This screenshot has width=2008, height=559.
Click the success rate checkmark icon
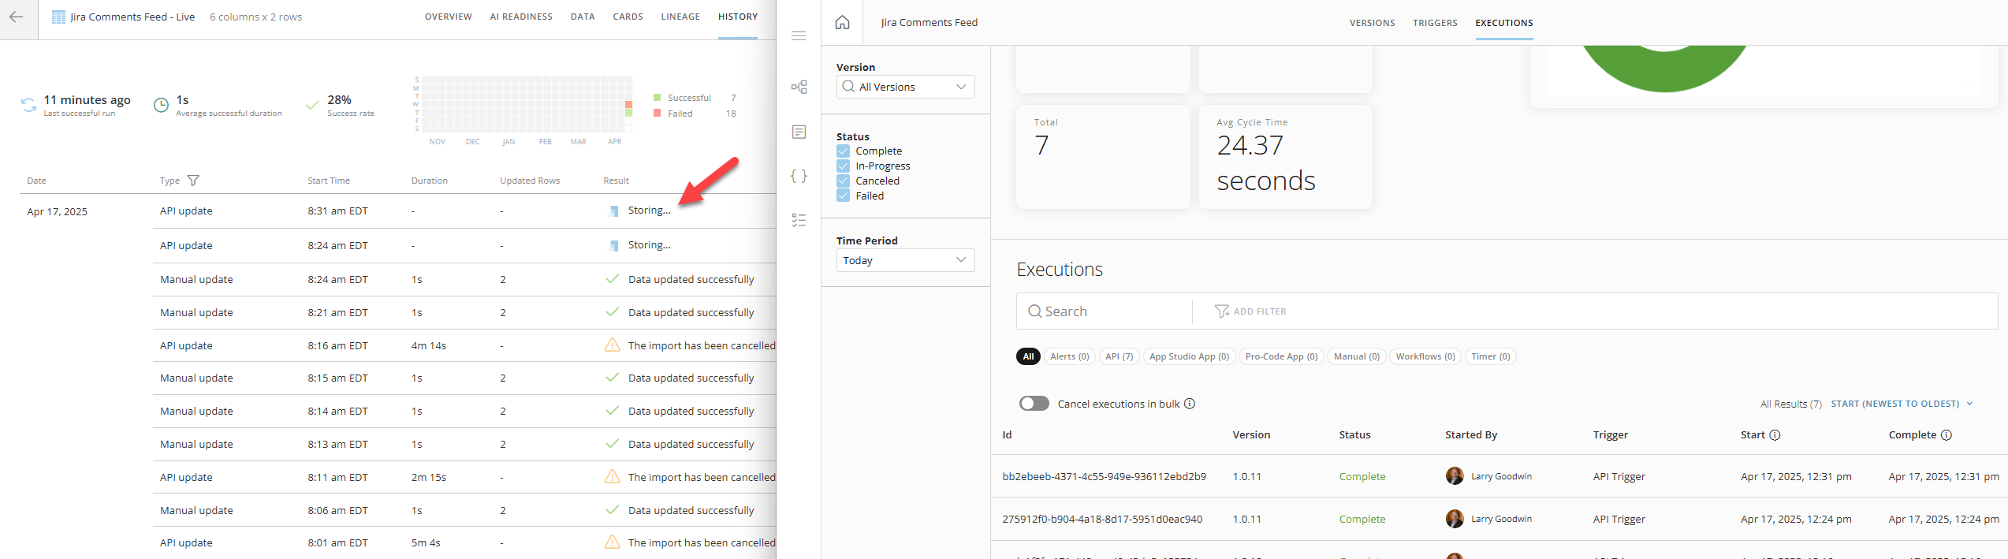point(312,105)
